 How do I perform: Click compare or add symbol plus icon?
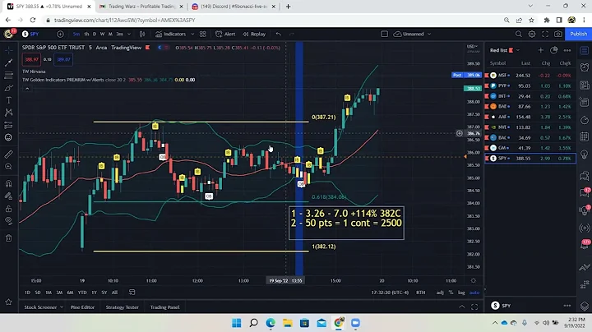(60, 34)
